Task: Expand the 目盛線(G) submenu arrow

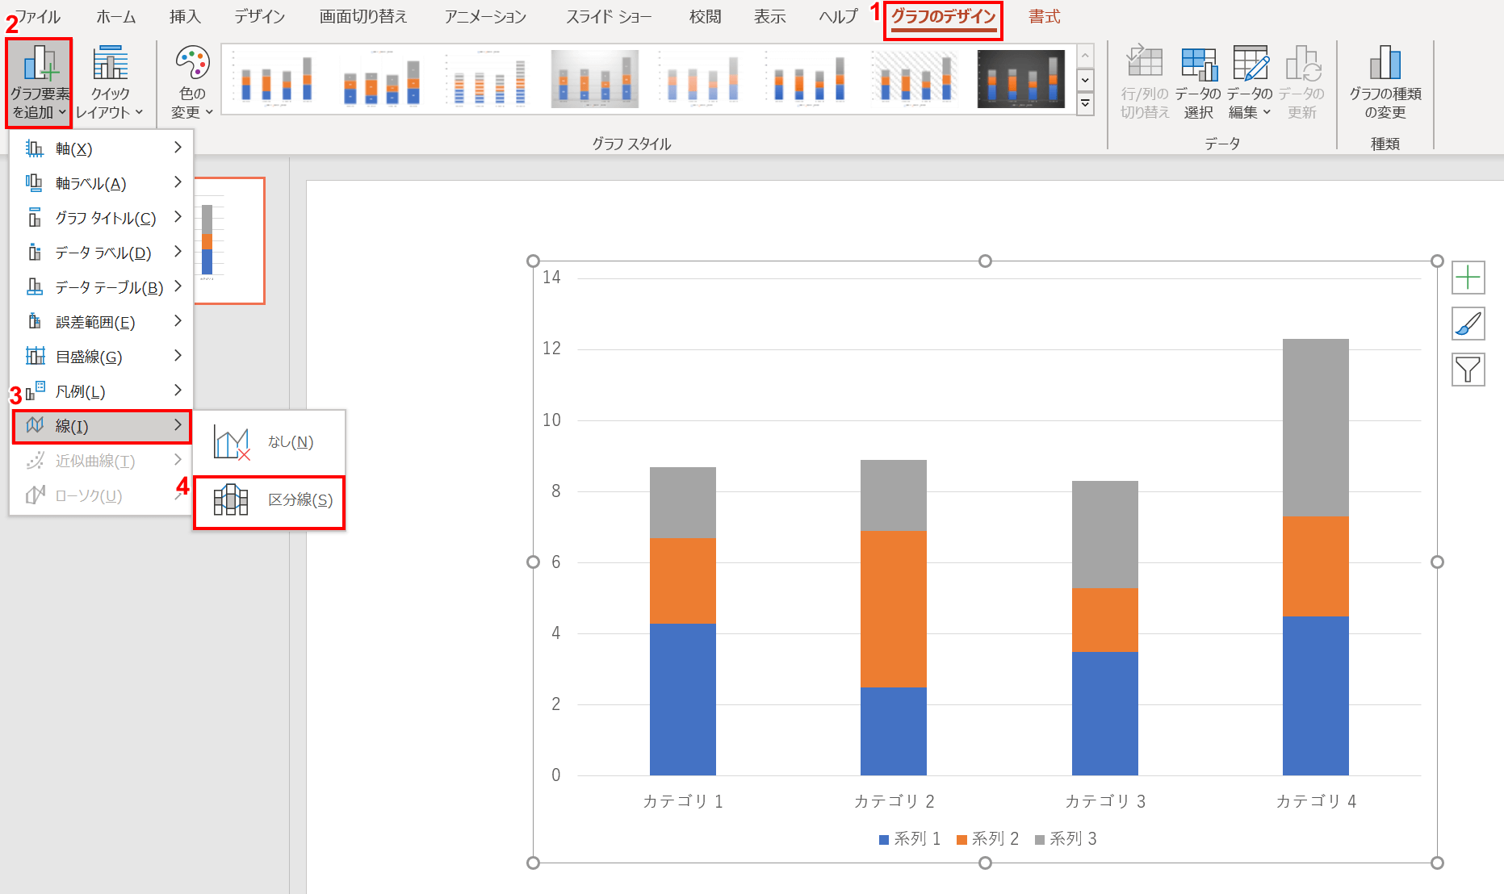Action: 178,356
